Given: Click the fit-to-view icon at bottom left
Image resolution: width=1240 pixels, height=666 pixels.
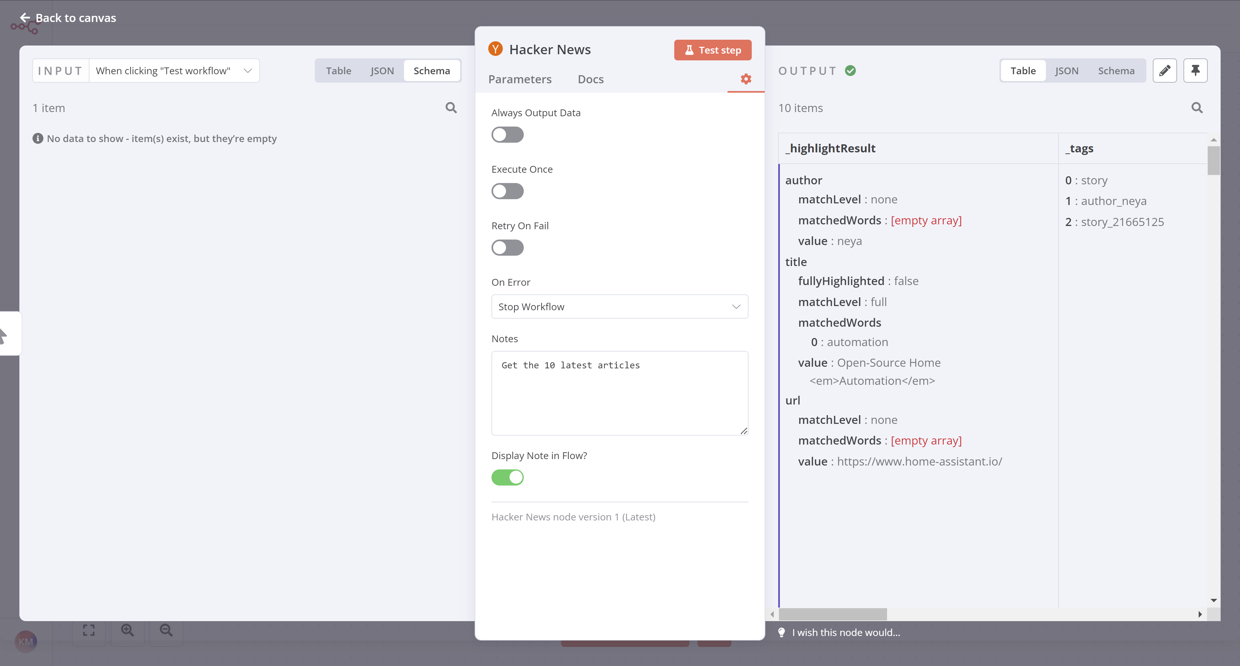Looking at the screenshot, I should (88, 630).
